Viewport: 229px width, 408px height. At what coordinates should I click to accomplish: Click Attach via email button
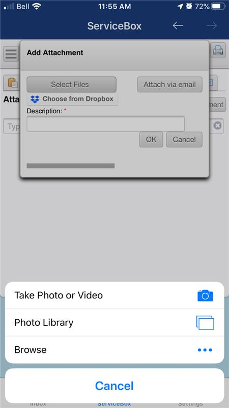pyautogui.click(x=170, y=85)
